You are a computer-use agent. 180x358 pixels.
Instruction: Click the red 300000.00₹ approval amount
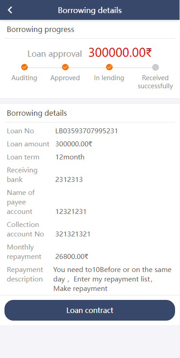(x=120, y=53)
